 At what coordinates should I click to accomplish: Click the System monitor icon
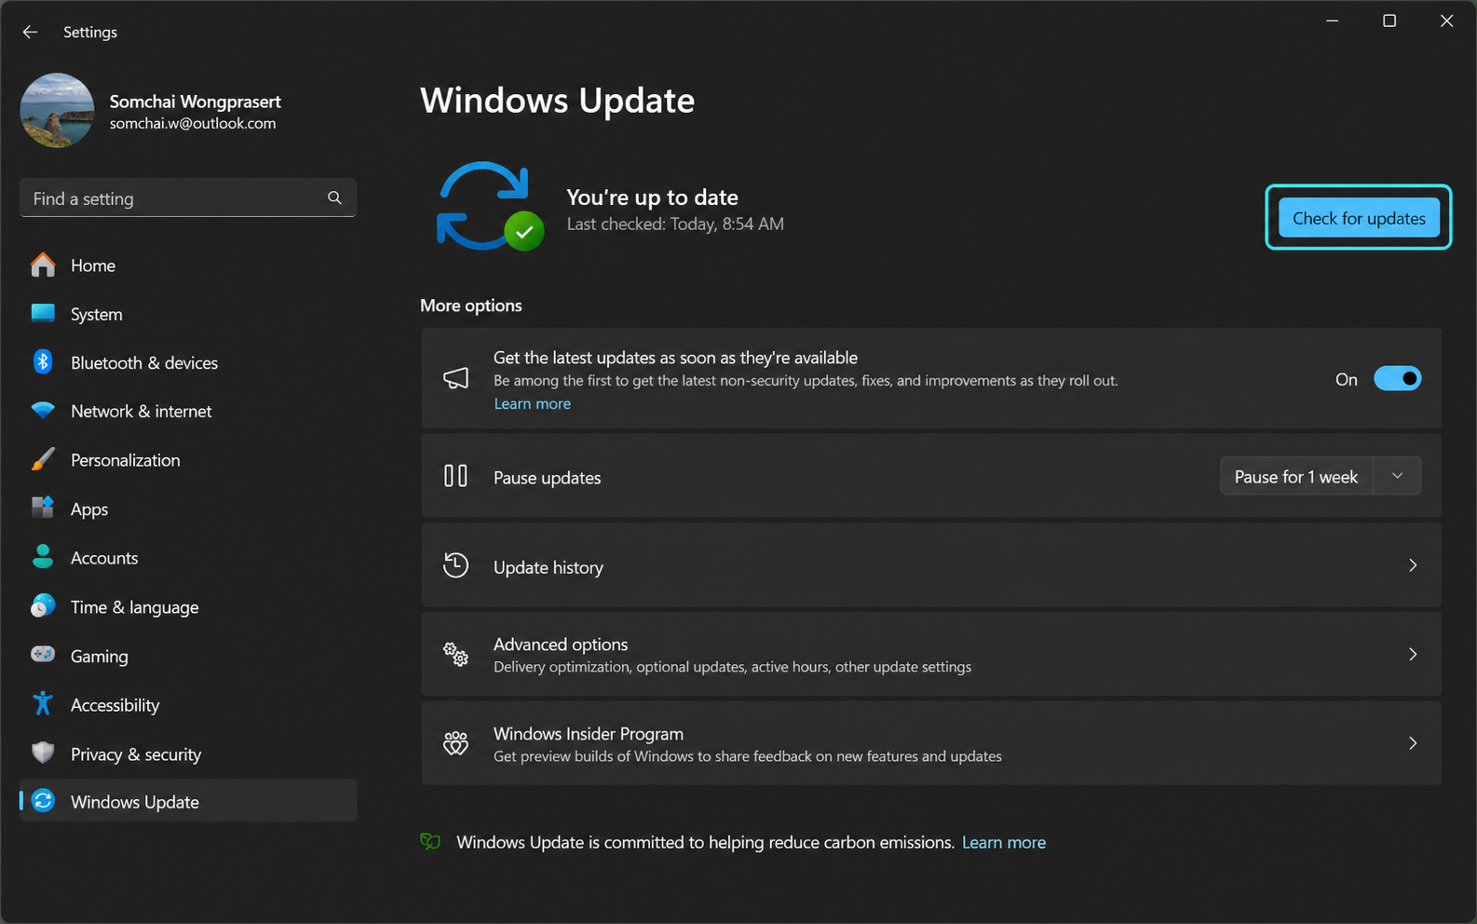(x=43, y=313)
